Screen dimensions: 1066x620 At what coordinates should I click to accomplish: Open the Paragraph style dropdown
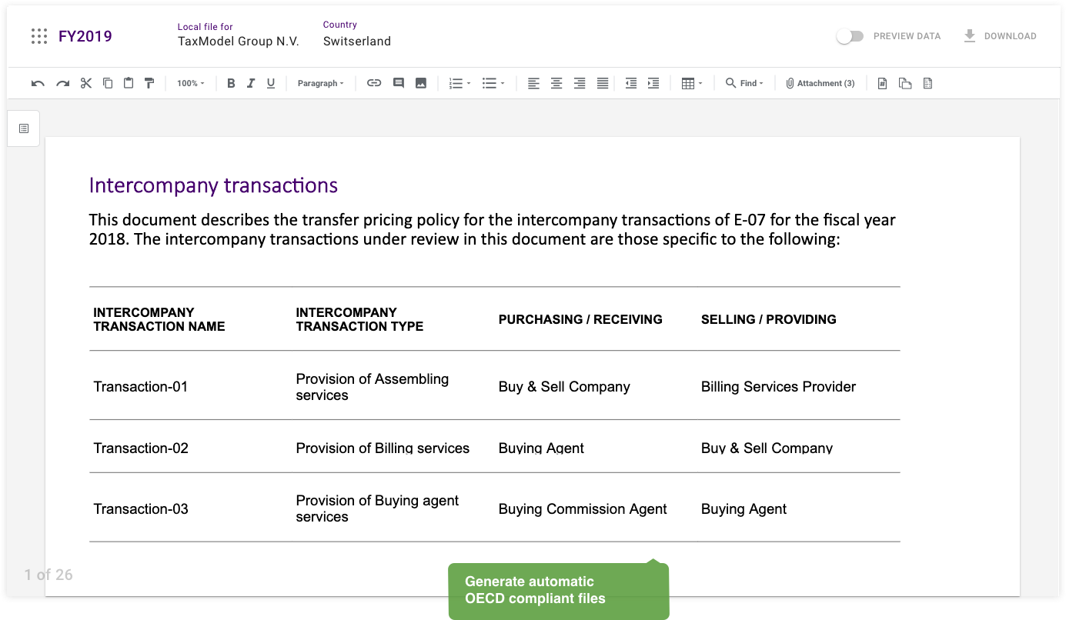321,83
